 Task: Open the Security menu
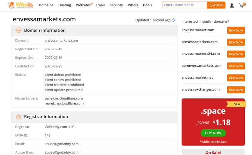(116, 5)
